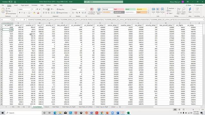The image size is (205, 115).
Task: Click the Share button
Action: tap(189, 5)
